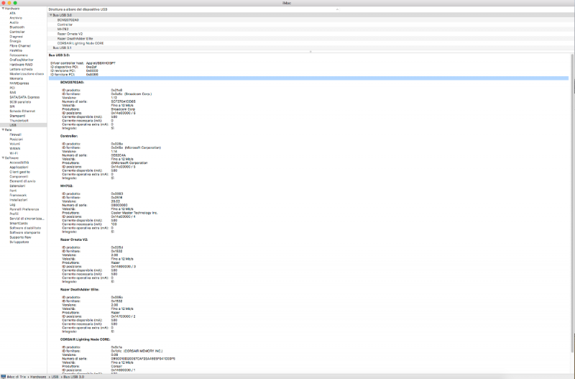Open Diagnosi in the sidebar
Viewport: 575px width, 379px height.
coord(16,37)
